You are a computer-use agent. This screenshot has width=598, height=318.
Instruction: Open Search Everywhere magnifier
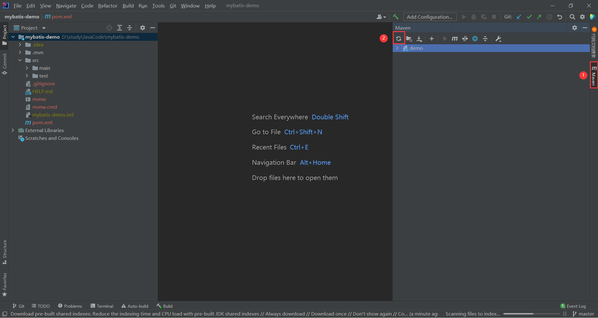(x=572, y=17)
